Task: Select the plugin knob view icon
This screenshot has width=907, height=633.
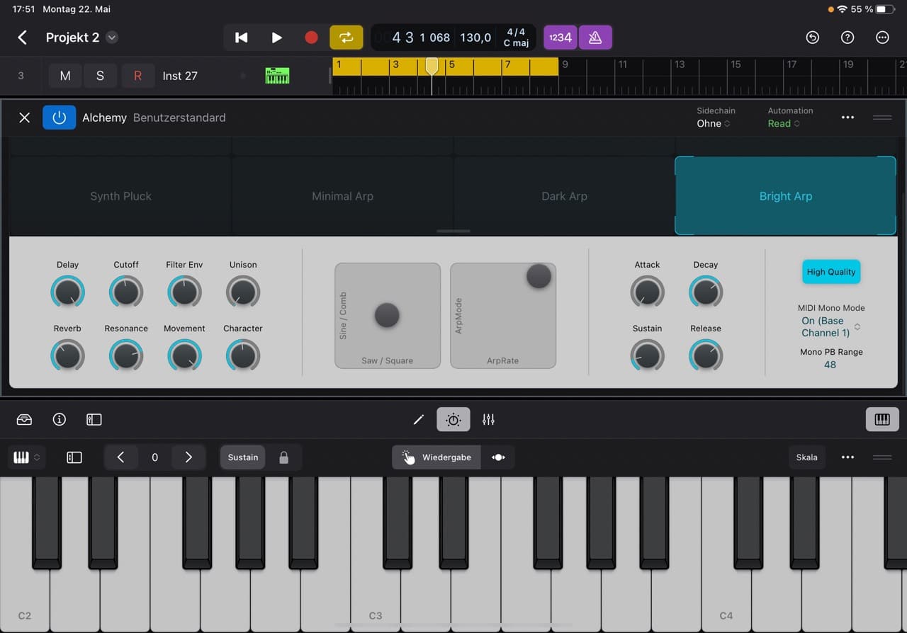Action: [453, 420]
